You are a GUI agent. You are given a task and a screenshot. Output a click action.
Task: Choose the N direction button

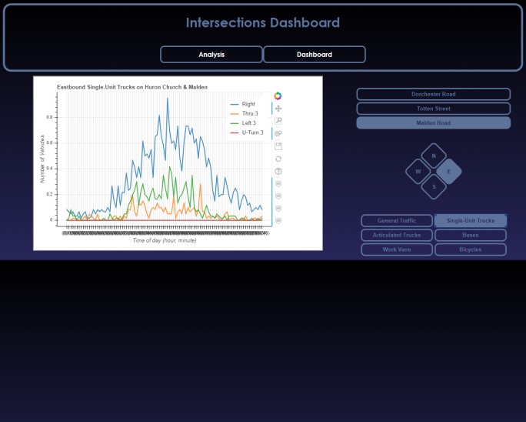(434, 156)
